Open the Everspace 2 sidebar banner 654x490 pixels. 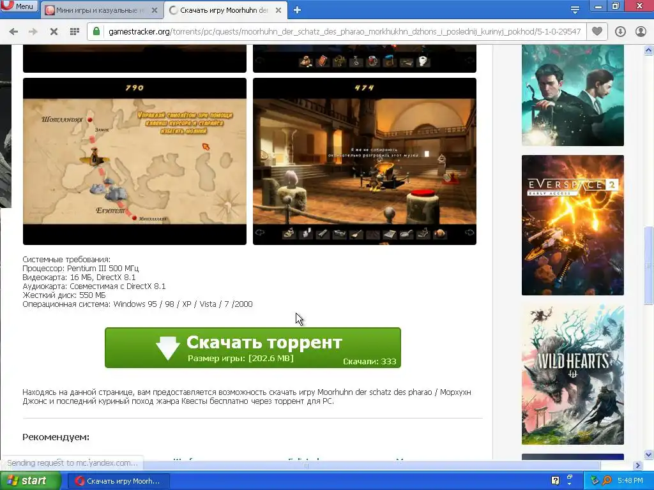pos(573,225)
